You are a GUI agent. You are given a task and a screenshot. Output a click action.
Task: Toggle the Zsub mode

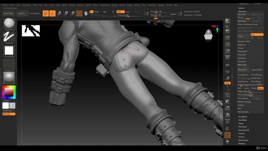[127, 12]
